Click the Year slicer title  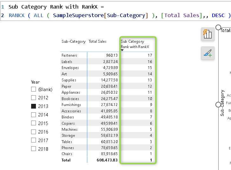35,82
